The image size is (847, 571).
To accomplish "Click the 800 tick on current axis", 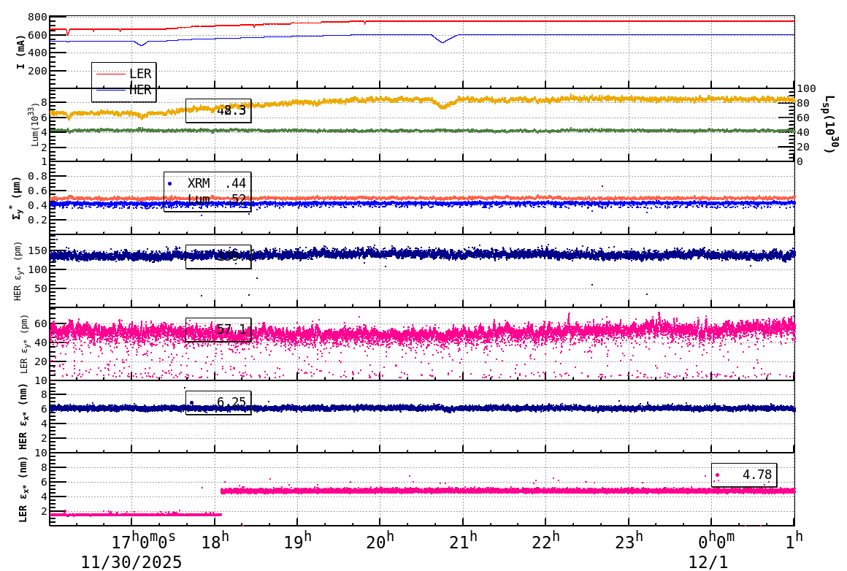I will 37,18.
